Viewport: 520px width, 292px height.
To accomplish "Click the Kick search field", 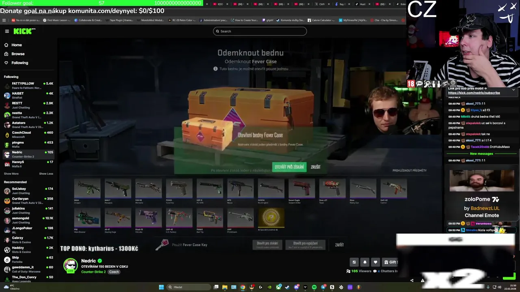I will [260, 31].
